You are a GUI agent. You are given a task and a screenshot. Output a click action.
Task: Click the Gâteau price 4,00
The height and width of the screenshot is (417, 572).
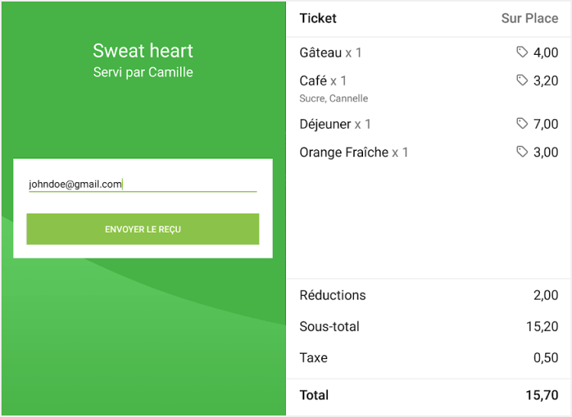(x=545, y=53)
